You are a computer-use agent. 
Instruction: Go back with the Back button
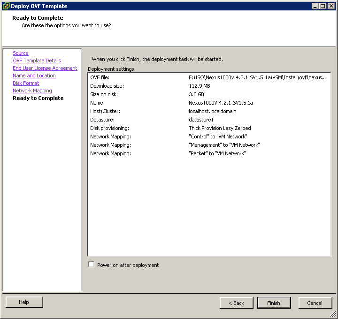237,303
